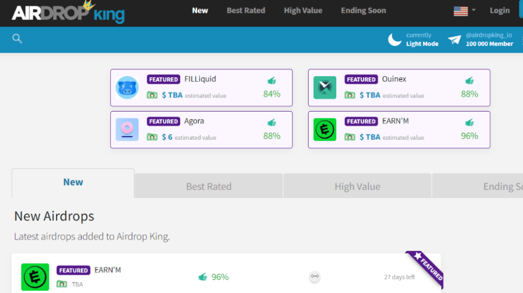This screenshot has height=293, width=523.
Task: Switch to the Best Rated tab
Action: click(209, 186)
